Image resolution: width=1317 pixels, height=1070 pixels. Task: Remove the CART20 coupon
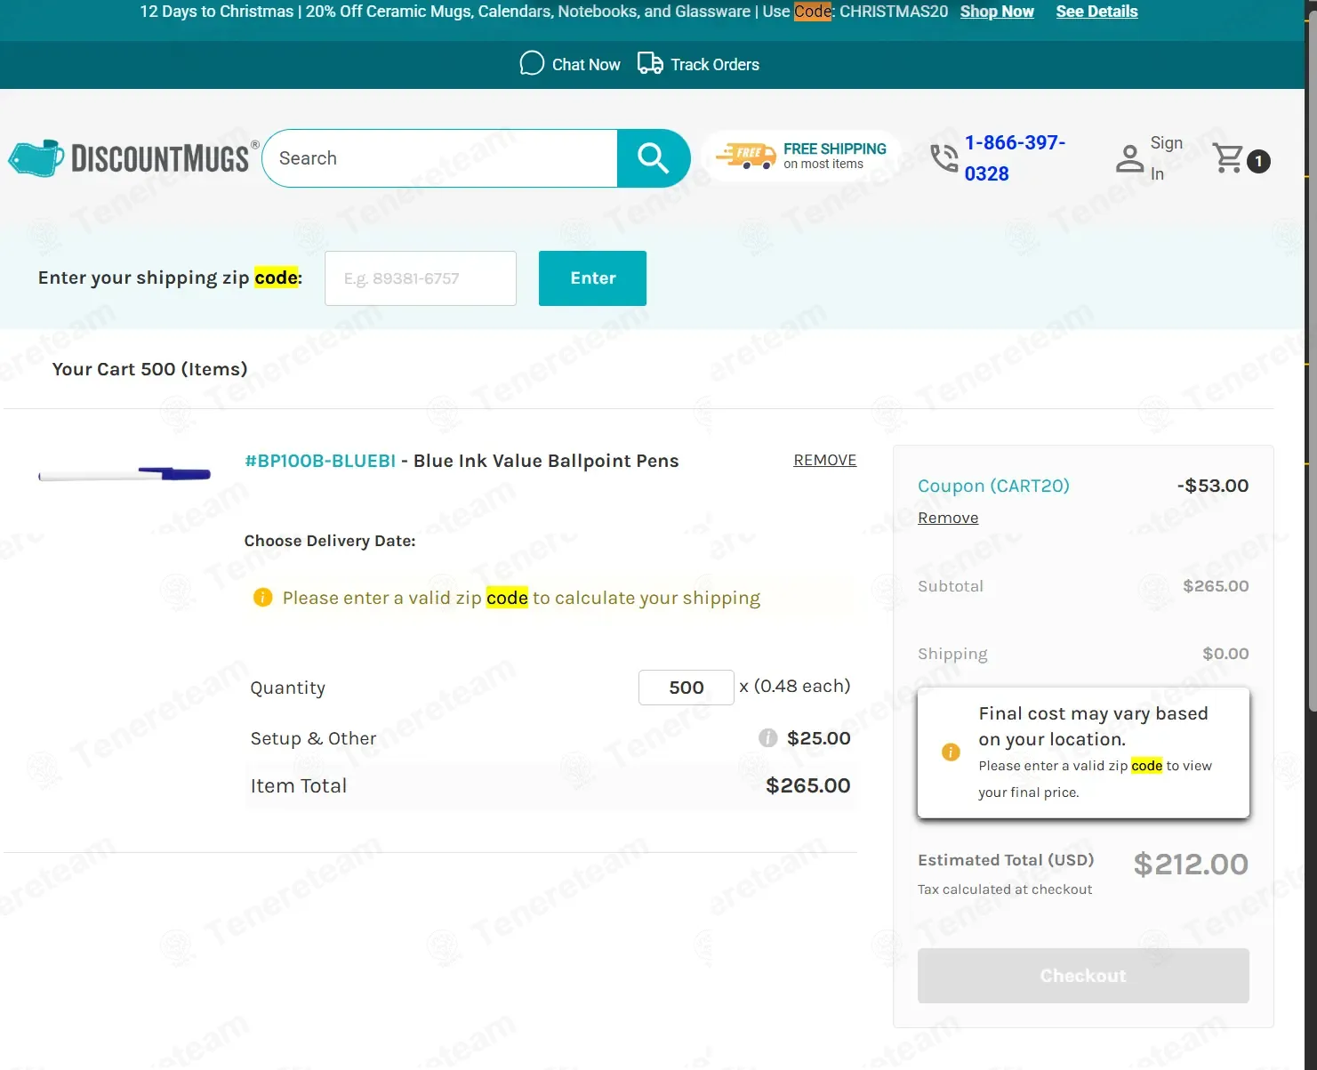947,518
